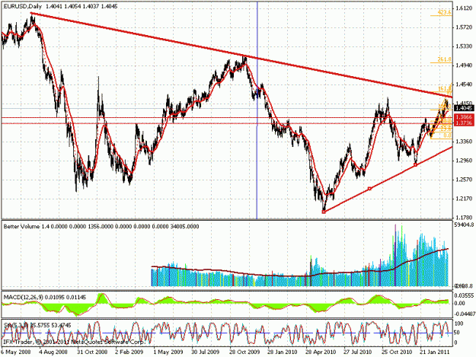Image resolution: width=476 pixels, height=357 pixels.
Task: Click the 1.2960 price axis value
Action: [x=463, y=161]
